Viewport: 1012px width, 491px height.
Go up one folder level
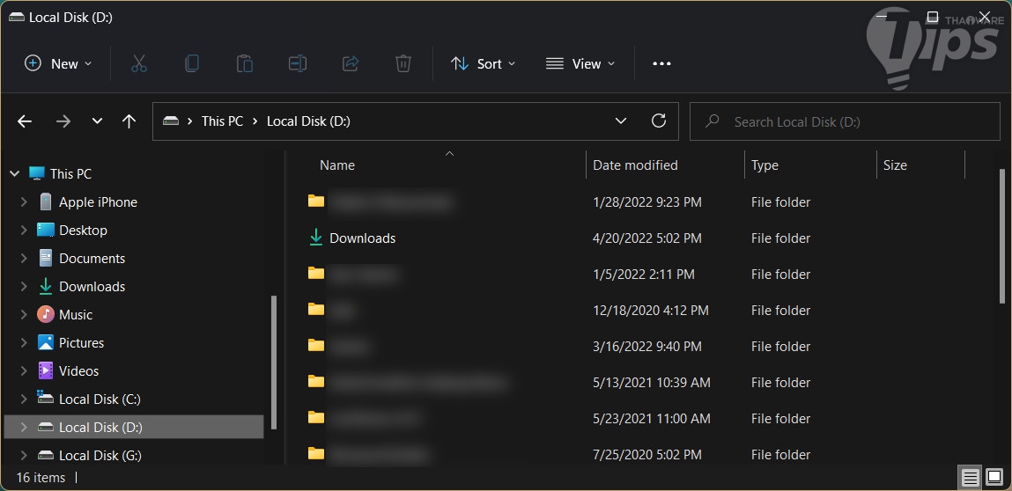coord(129,121)
